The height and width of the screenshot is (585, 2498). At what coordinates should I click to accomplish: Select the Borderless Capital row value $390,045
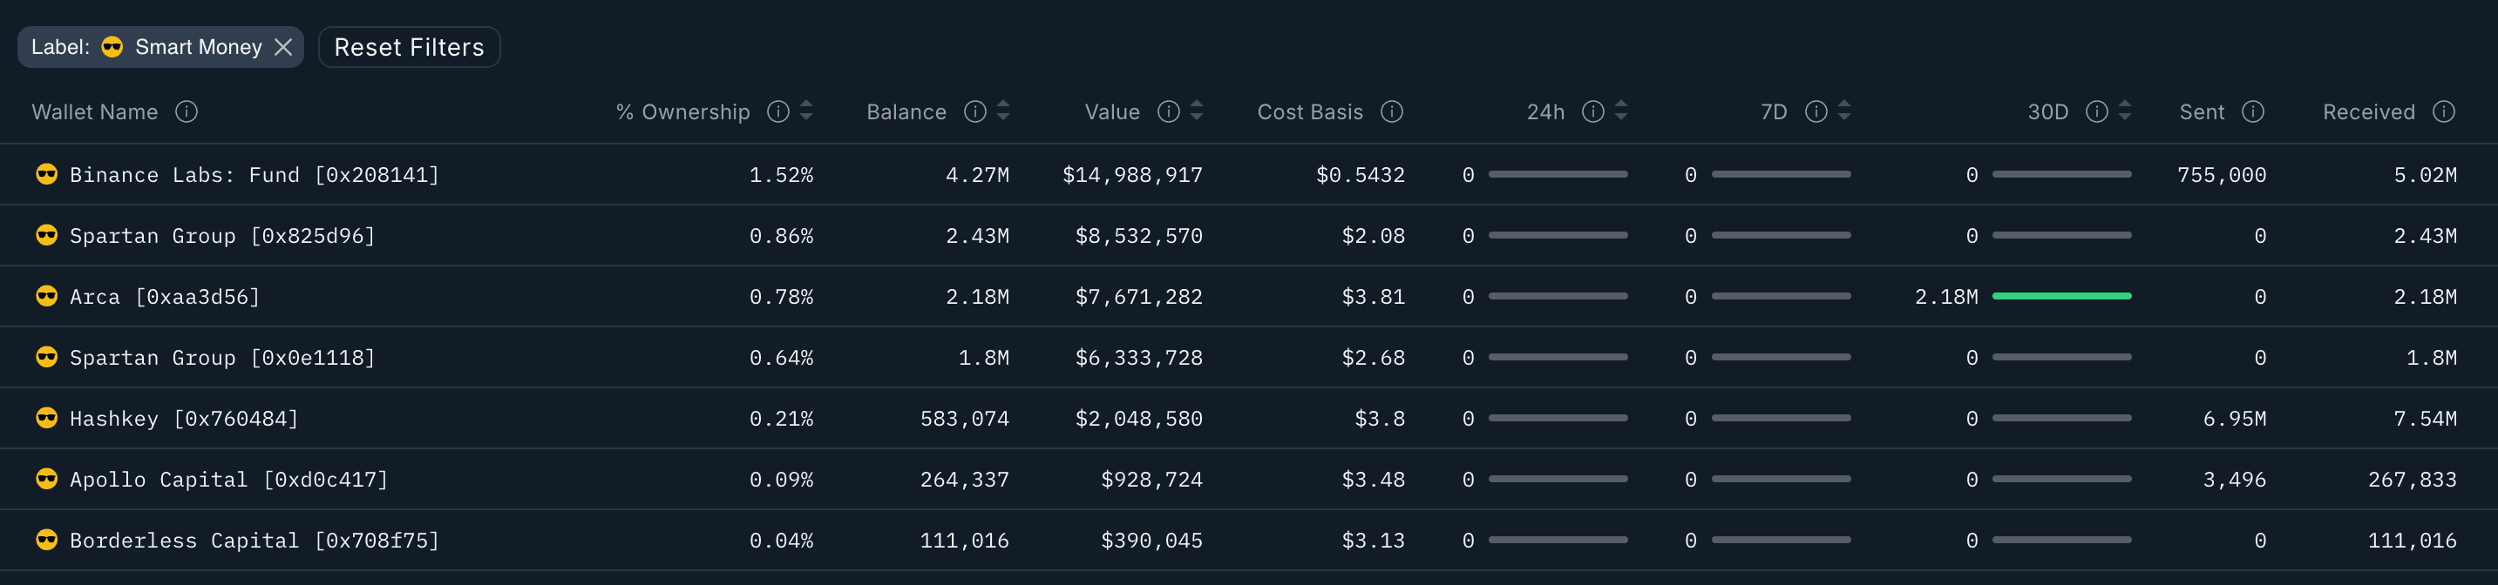coord(1151,541)
